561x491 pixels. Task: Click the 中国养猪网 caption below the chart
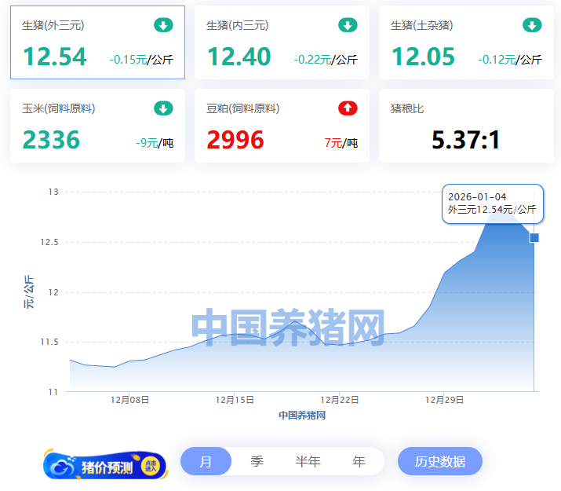tap(302, 416)
